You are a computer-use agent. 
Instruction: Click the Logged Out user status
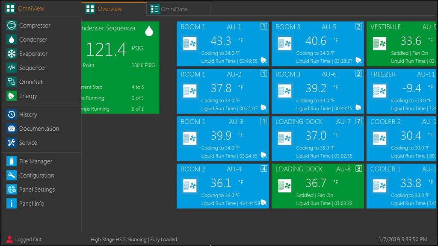click(x=24, y=240)
